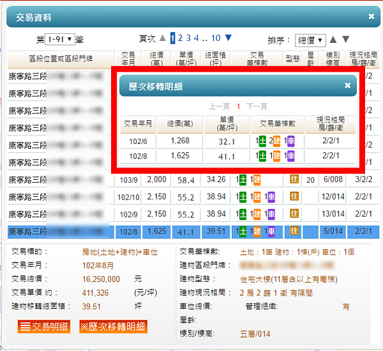Click 下一頁 in transfer history popup
This screenshot has width=383, height=351.
[x=257, y=106]
